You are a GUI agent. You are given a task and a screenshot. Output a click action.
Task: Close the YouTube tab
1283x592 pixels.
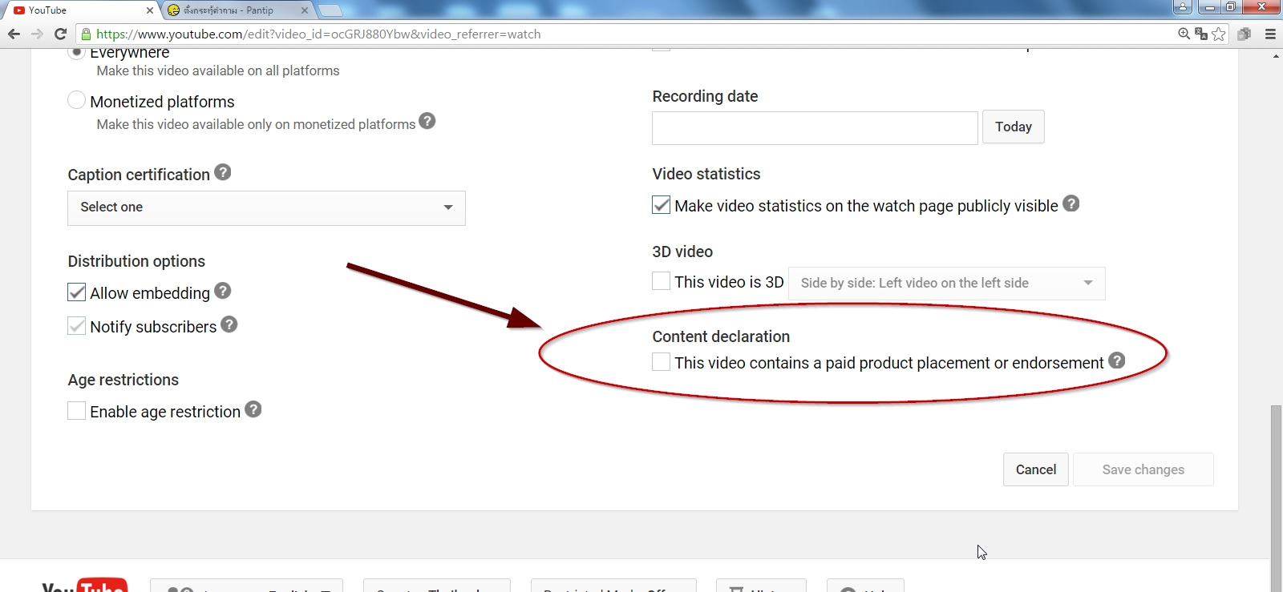click(x=150, y=10)
